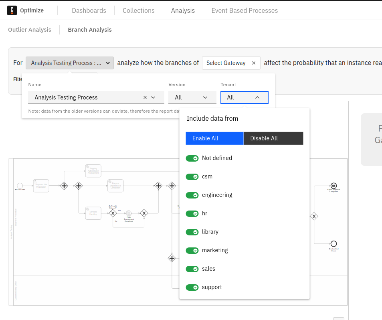
Task: Turn off the Not defined tenant switch
Action: [x=192, y=158]
